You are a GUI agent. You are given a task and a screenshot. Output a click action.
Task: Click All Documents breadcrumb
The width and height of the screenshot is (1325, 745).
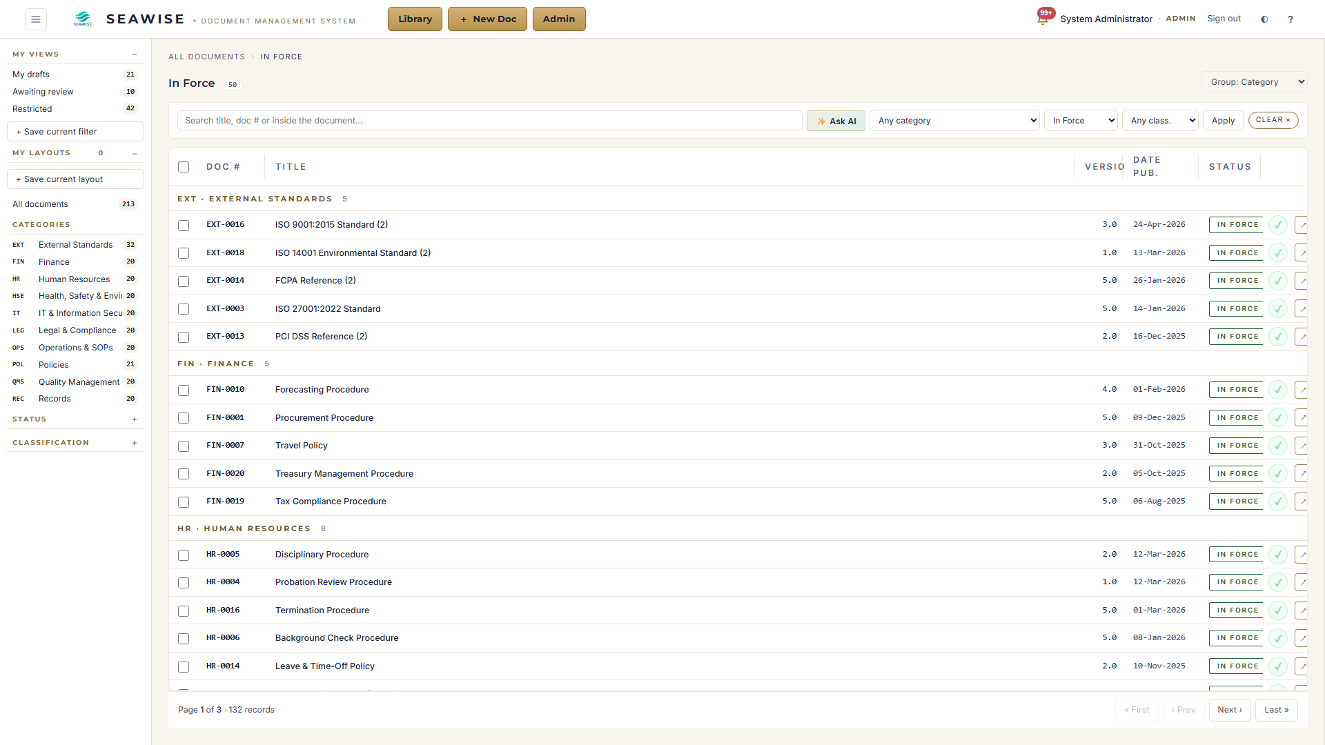click(206, 57)
